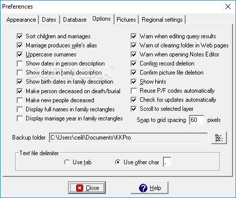Click the Snap to grid spacing field
The image size is (236, 198).
coord(197,120)
